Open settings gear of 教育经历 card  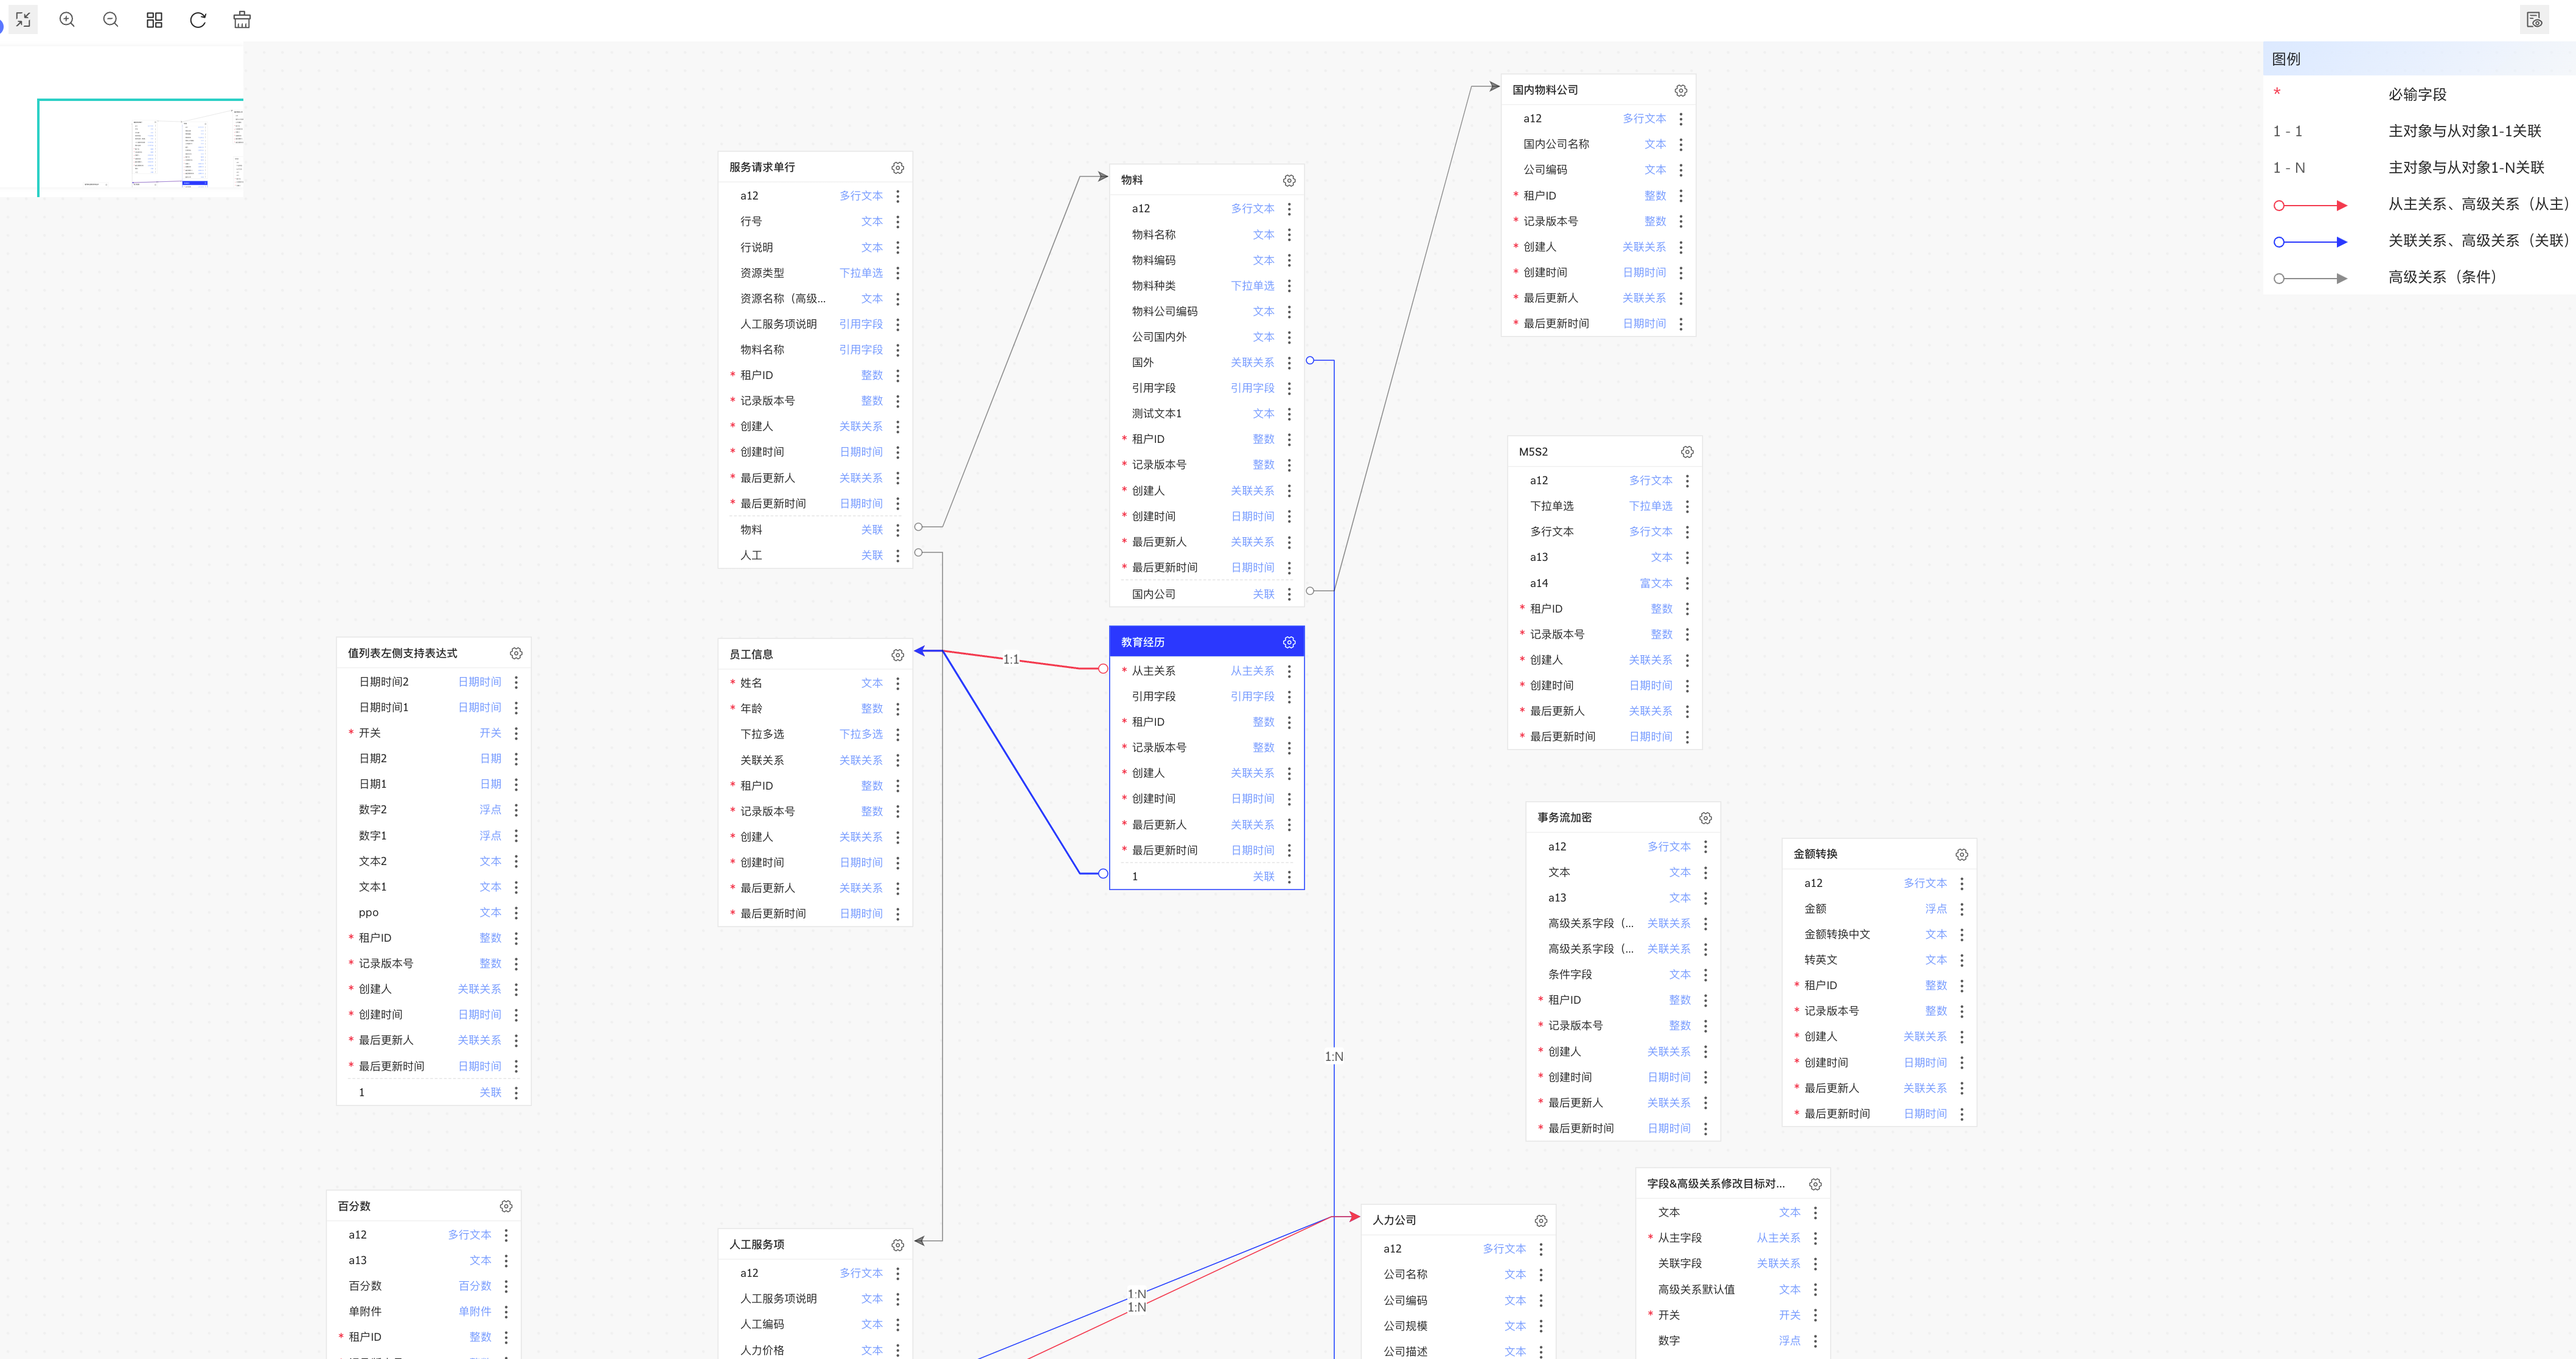pyautogui.click(x=1289, y=642)
